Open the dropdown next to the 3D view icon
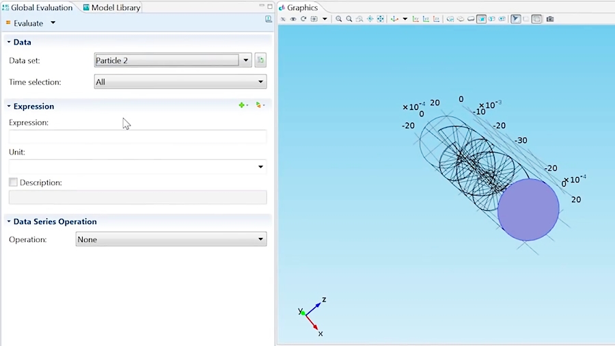This screenshot has height=346, width=615. pos(405,19)
